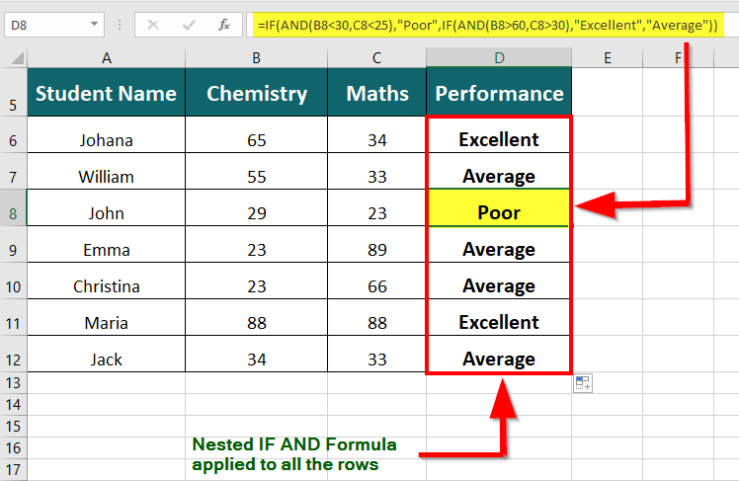Expand the Name Box dropdown arrow

94,25
